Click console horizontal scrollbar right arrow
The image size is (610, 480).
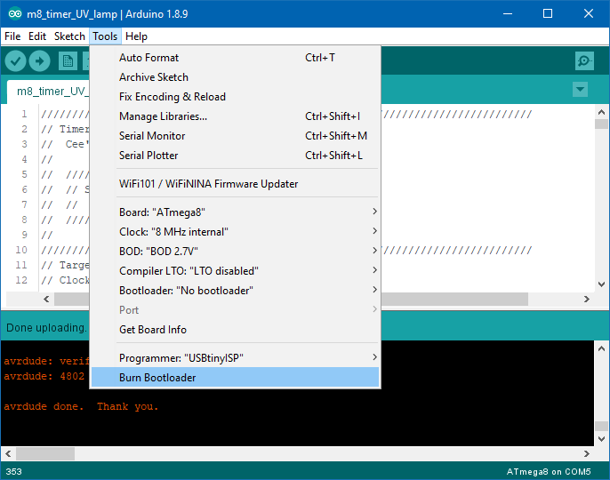pos(587,453)
